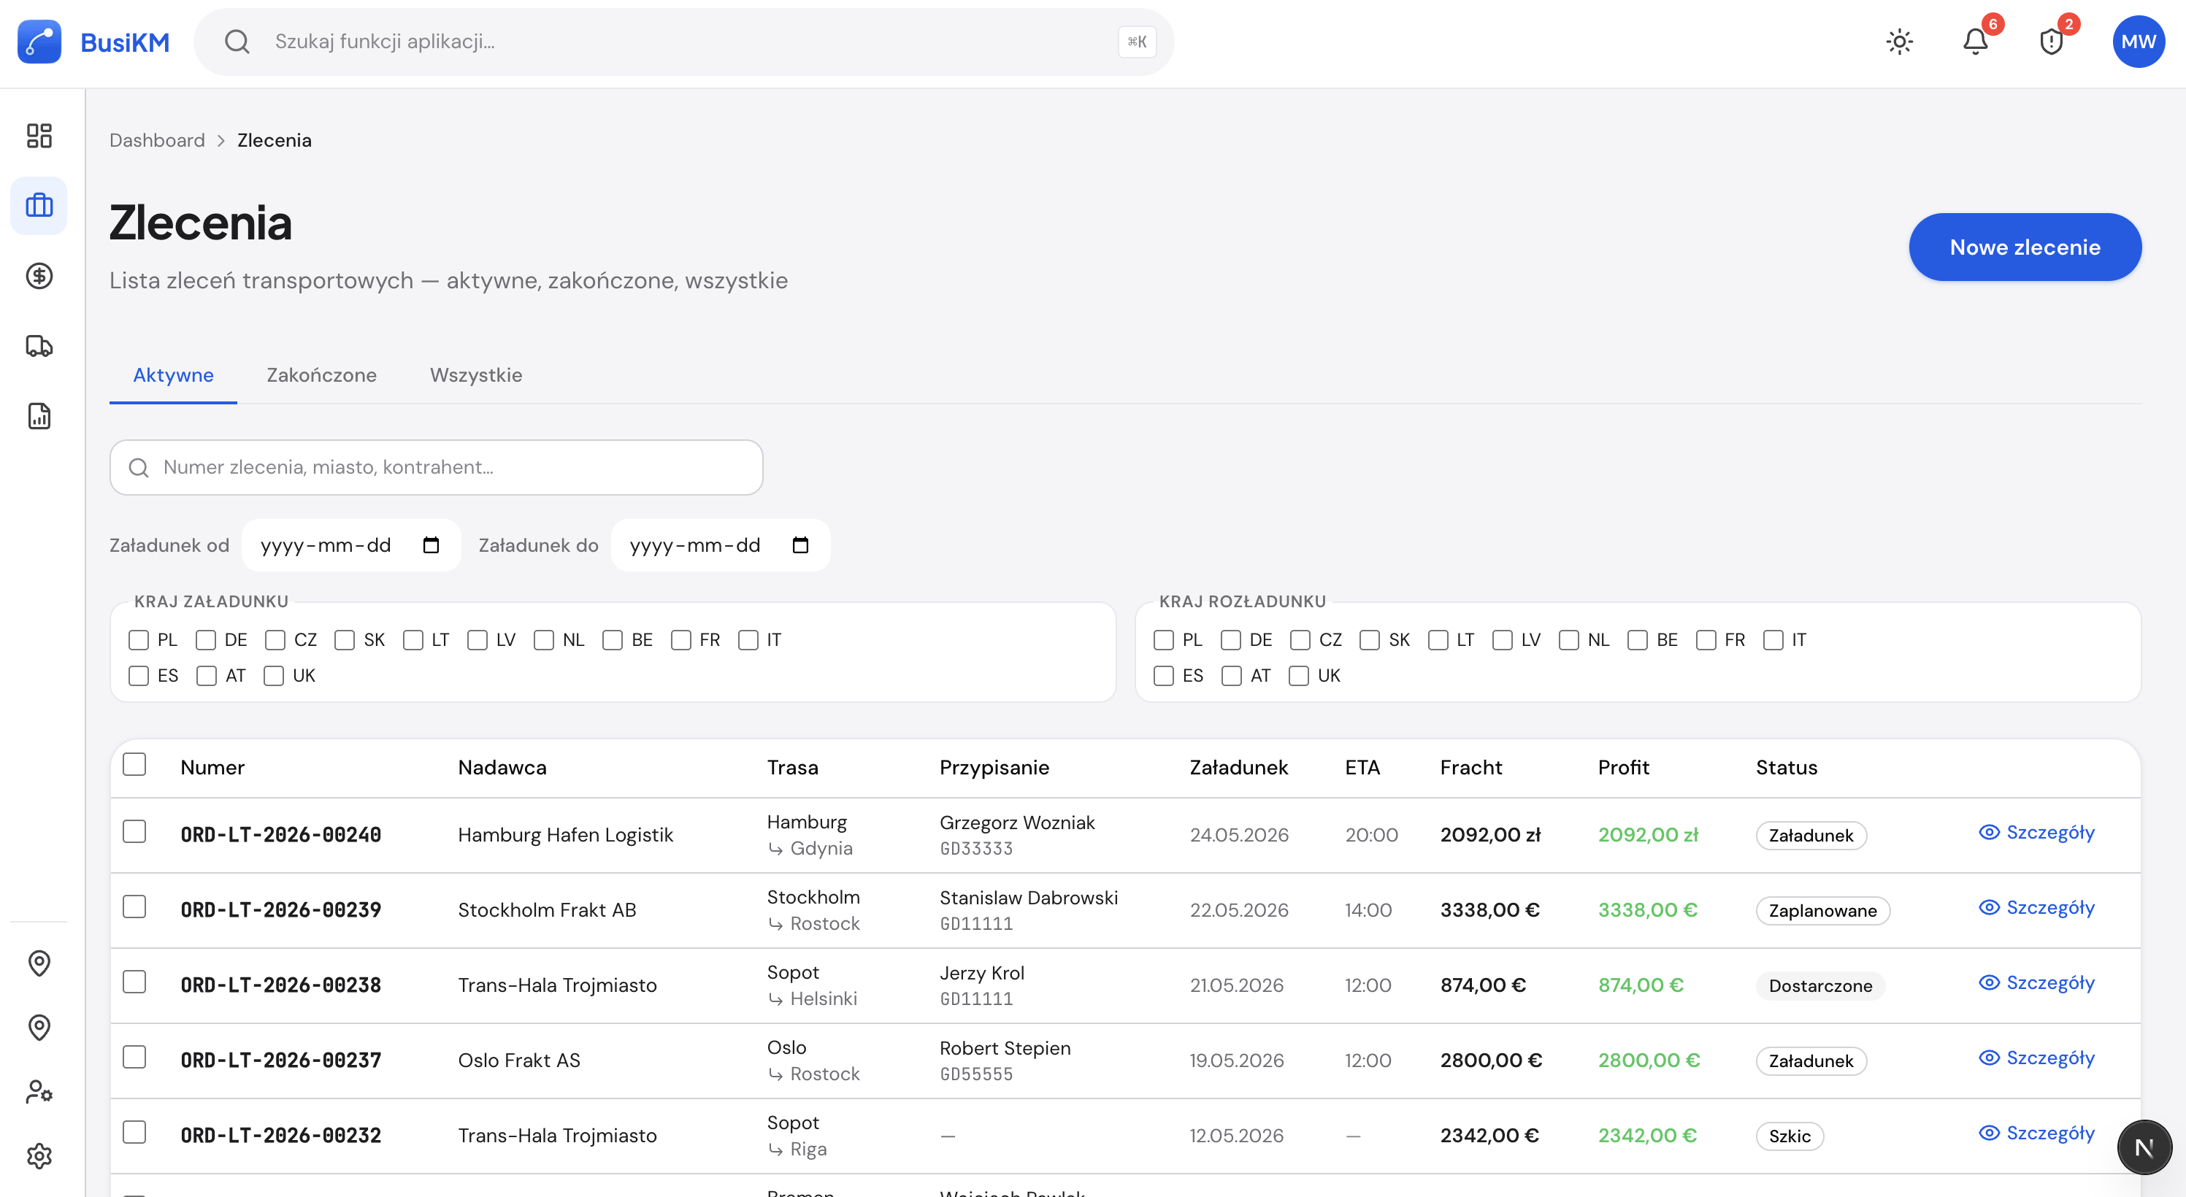Open the shield alerts icon with 2 badge
The height and width of the screenshot is (1197, 2186).
[x=2050, y=42]
